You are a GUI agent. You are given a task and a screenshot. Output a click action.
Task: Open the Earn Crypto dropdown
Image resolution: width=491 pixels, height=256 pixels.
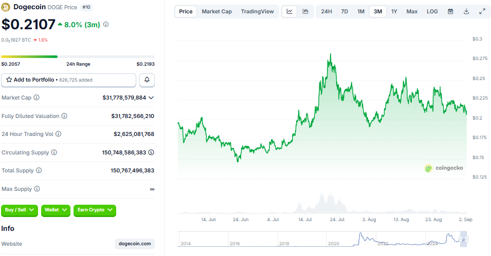tap(95, 210)
